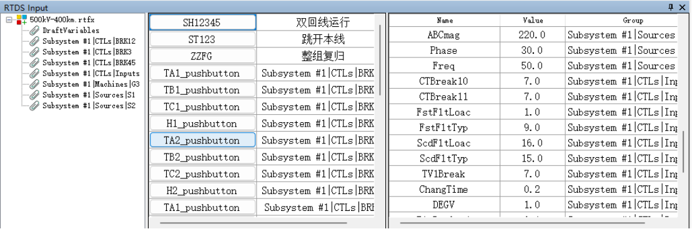Edit ABCmag value 220.0
692x229 pixels.
click(x=533, y=35)
